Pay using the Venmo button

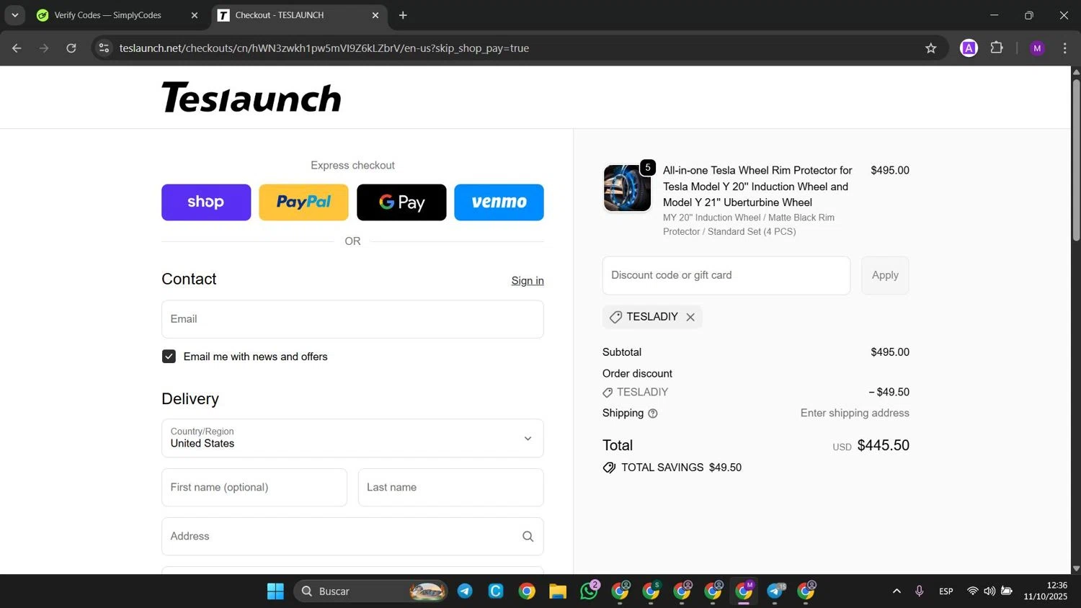(x=499, y=202)
